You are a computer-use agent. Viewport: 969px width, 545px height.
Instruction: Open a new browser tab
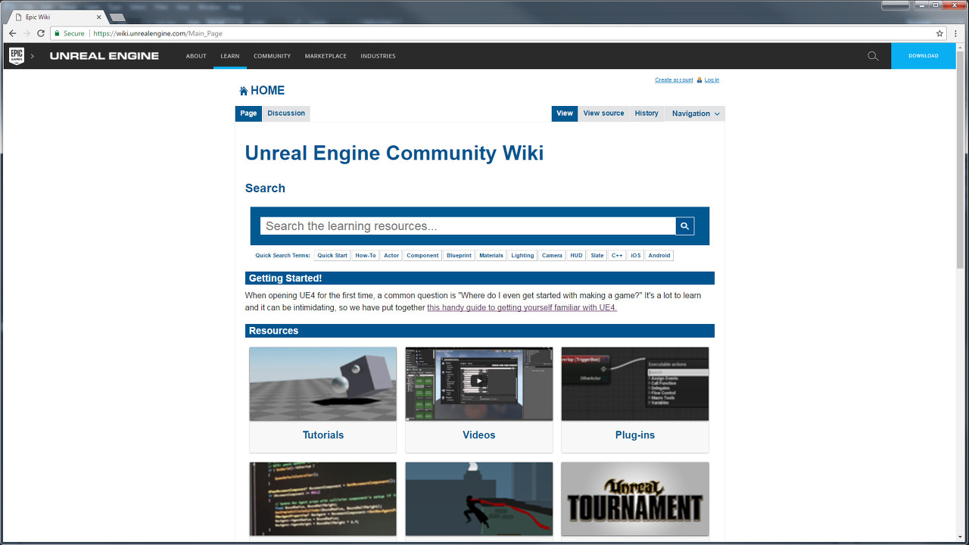tap(117, 17)
